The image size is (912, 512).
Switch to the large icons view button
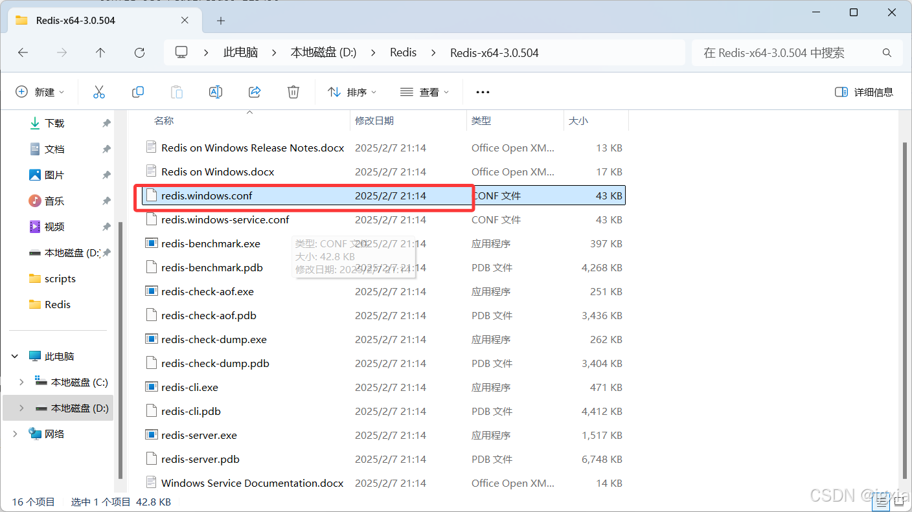899,502
